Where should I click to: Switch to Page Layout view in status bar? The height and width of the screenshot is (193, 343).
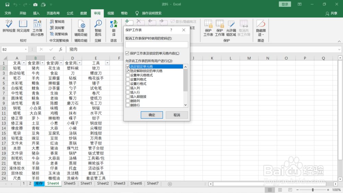point(280,190)
